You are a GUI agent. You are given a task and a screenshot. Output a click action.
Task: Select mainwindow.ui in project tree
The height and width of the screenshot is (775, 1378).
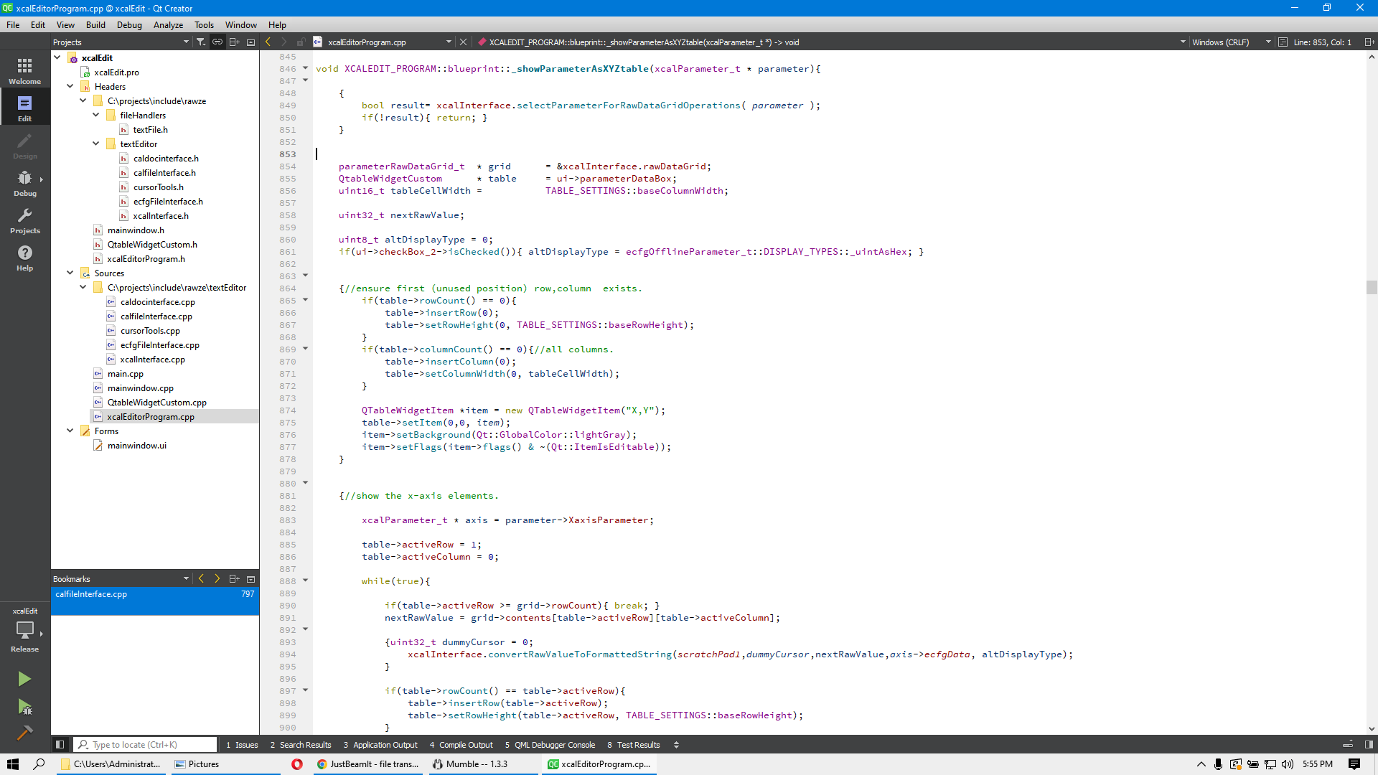(x=136, y=445)
